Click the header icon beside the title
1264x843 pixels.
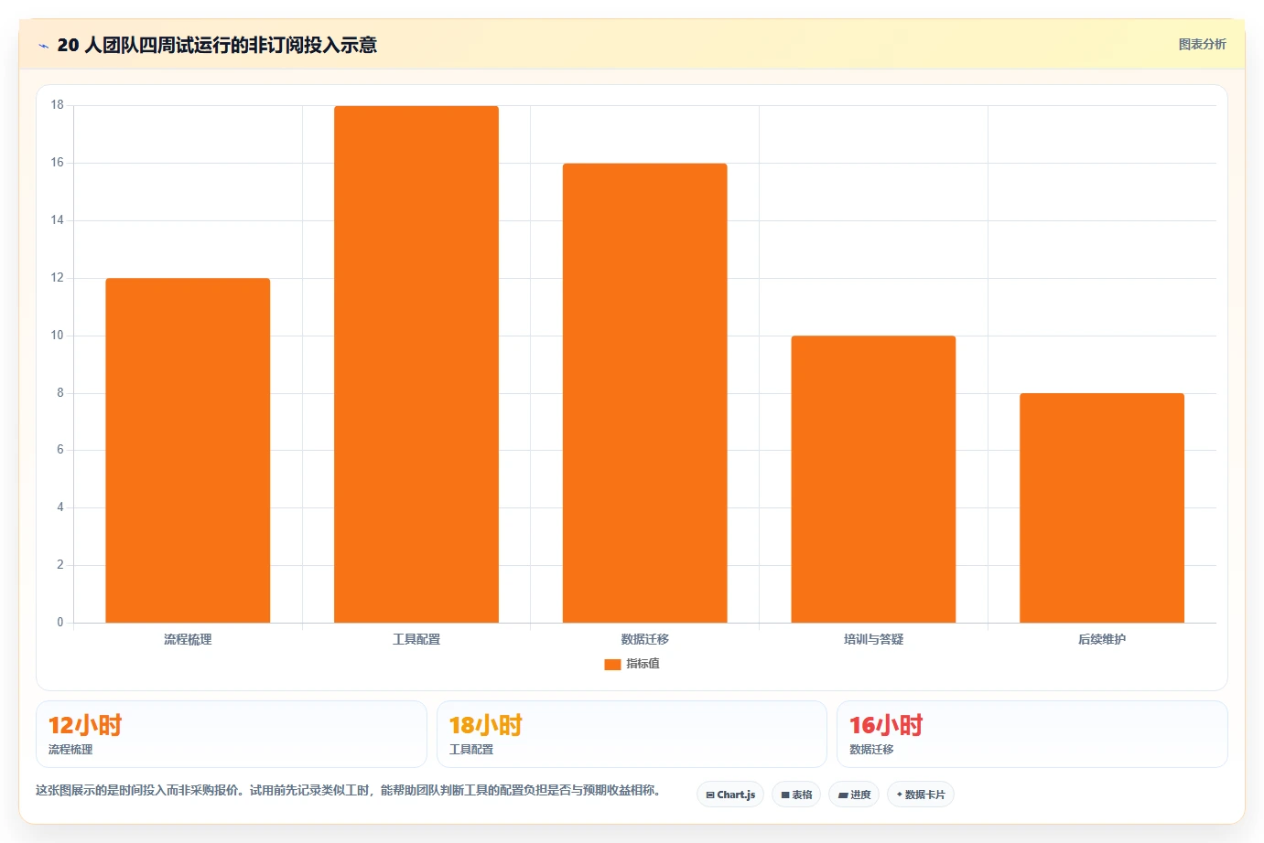[43, 46]
